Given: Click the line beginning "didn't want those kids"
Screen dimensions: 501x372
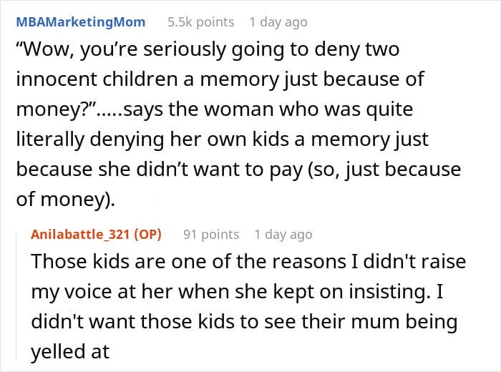Looking at the screenshot, I should 244,321.
